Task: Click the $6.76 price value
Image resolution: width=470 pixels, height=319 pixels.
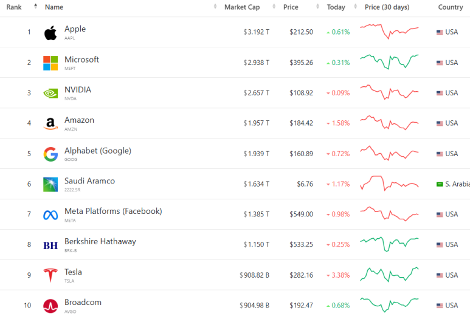Action: click(305, 184)
